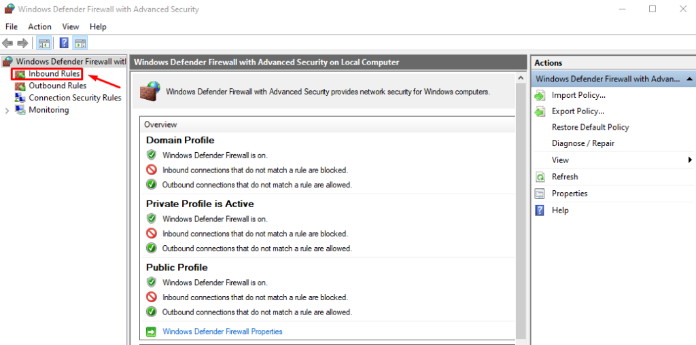Toggle the Show/Hide Action Pane toolbar icon
The height and width of the screenshot is (345, 696).
(x=80, y=43)
